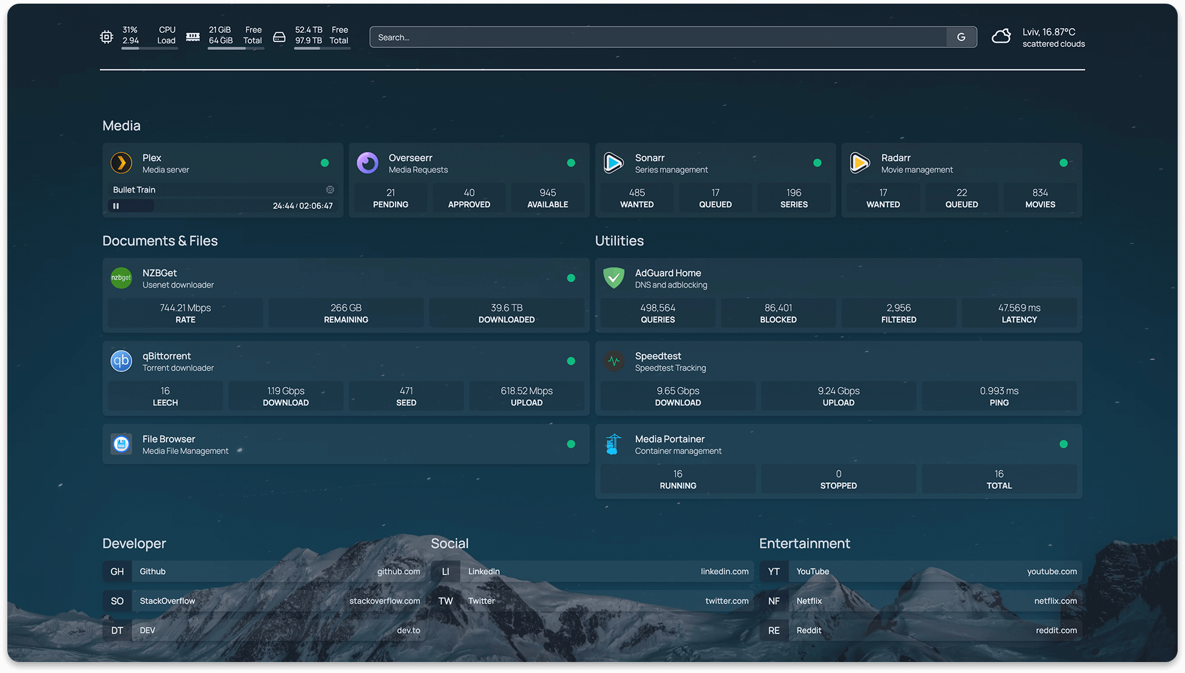This screenshot has width=1185, height=673.
Task: Open the Github bookmark link
Action: [264, 571]
